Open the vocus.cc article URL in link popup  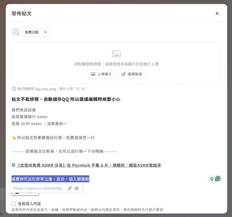coord(39,188)
